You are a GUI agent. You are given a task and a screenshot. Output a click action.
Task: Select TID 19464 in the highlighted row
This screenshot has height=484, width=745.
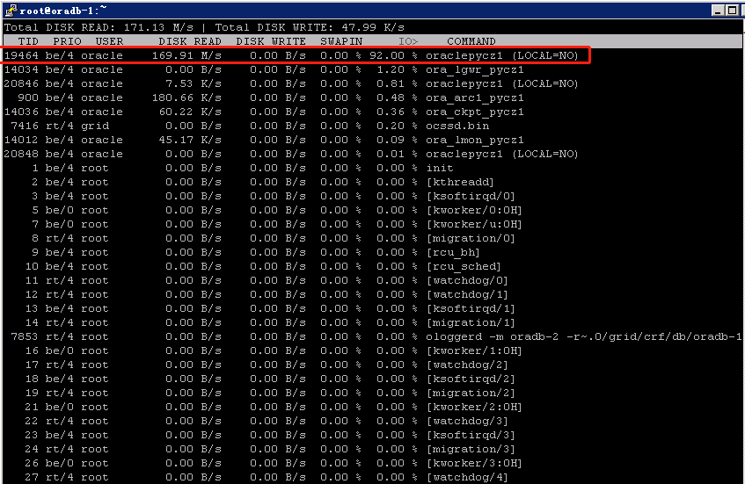[x=21, y=55]
